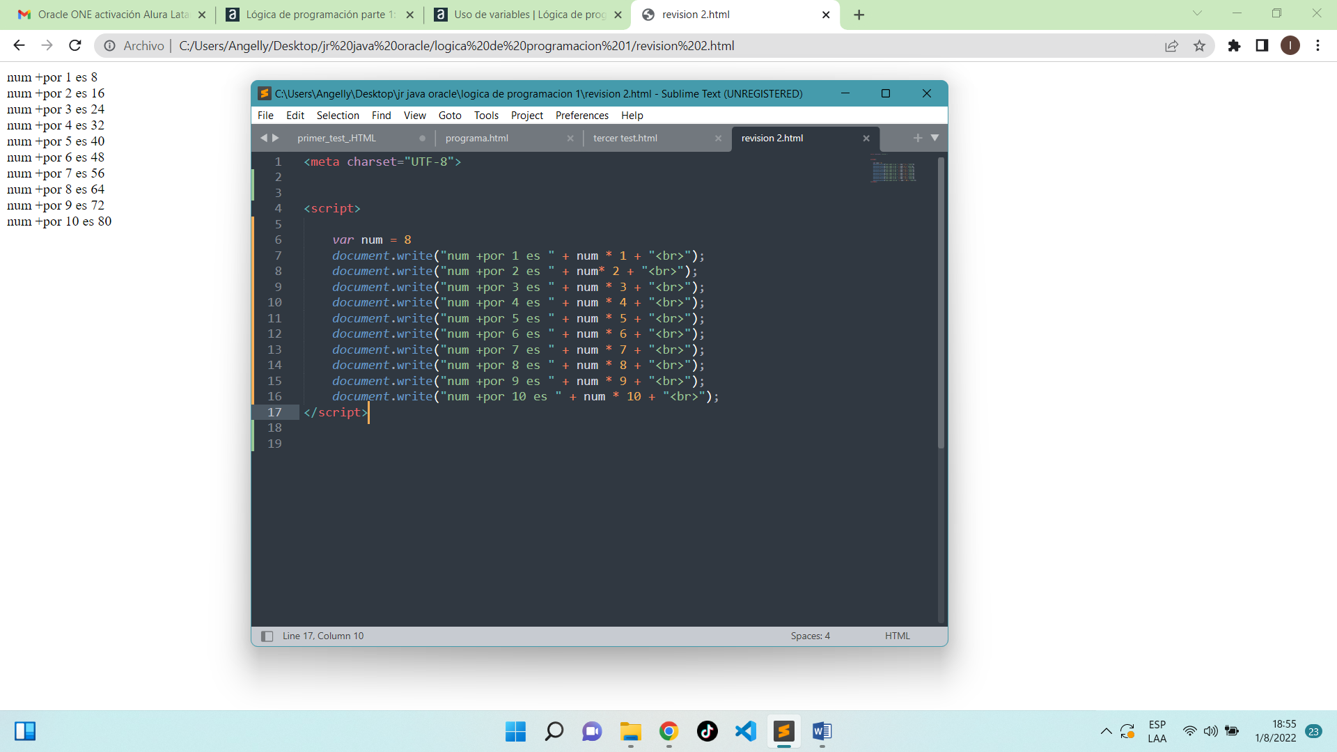Switch to programa.html editor tab

tap(476, 138)
